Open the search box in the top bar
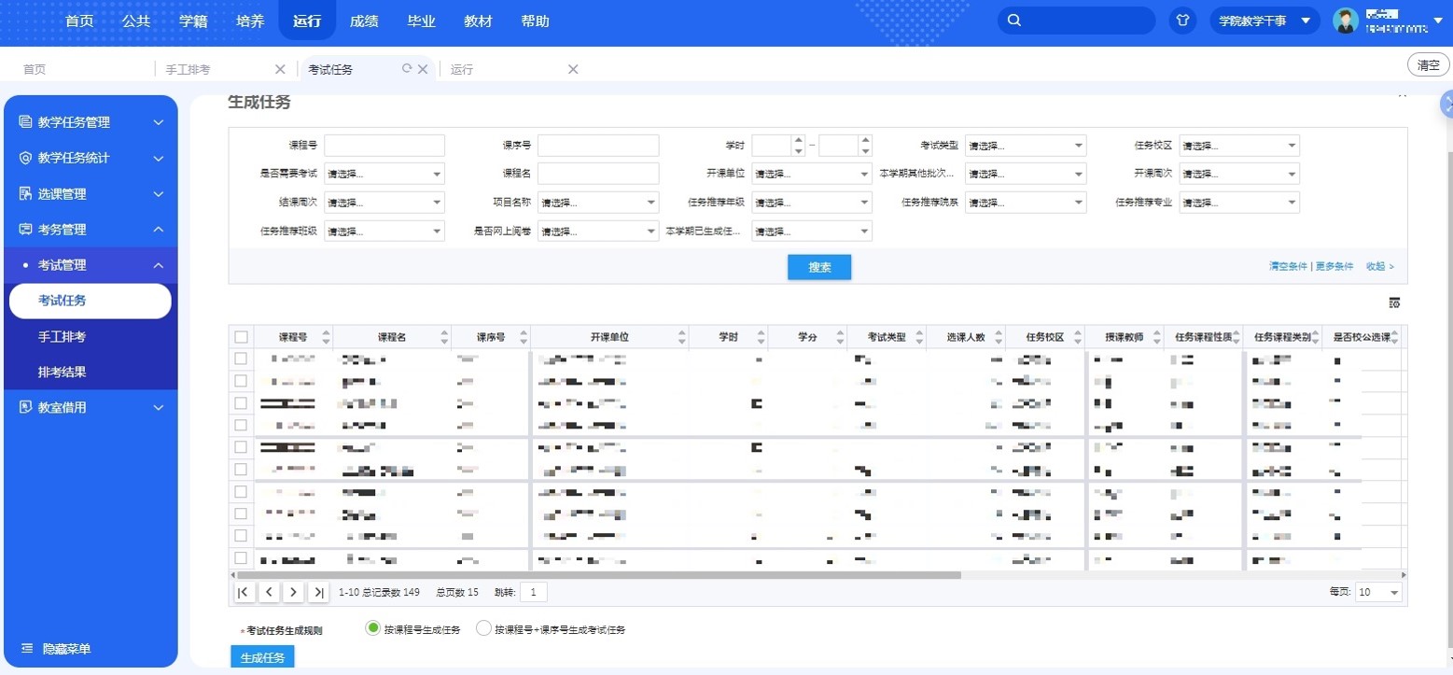1453x675 pixels. click(1076, 21)
